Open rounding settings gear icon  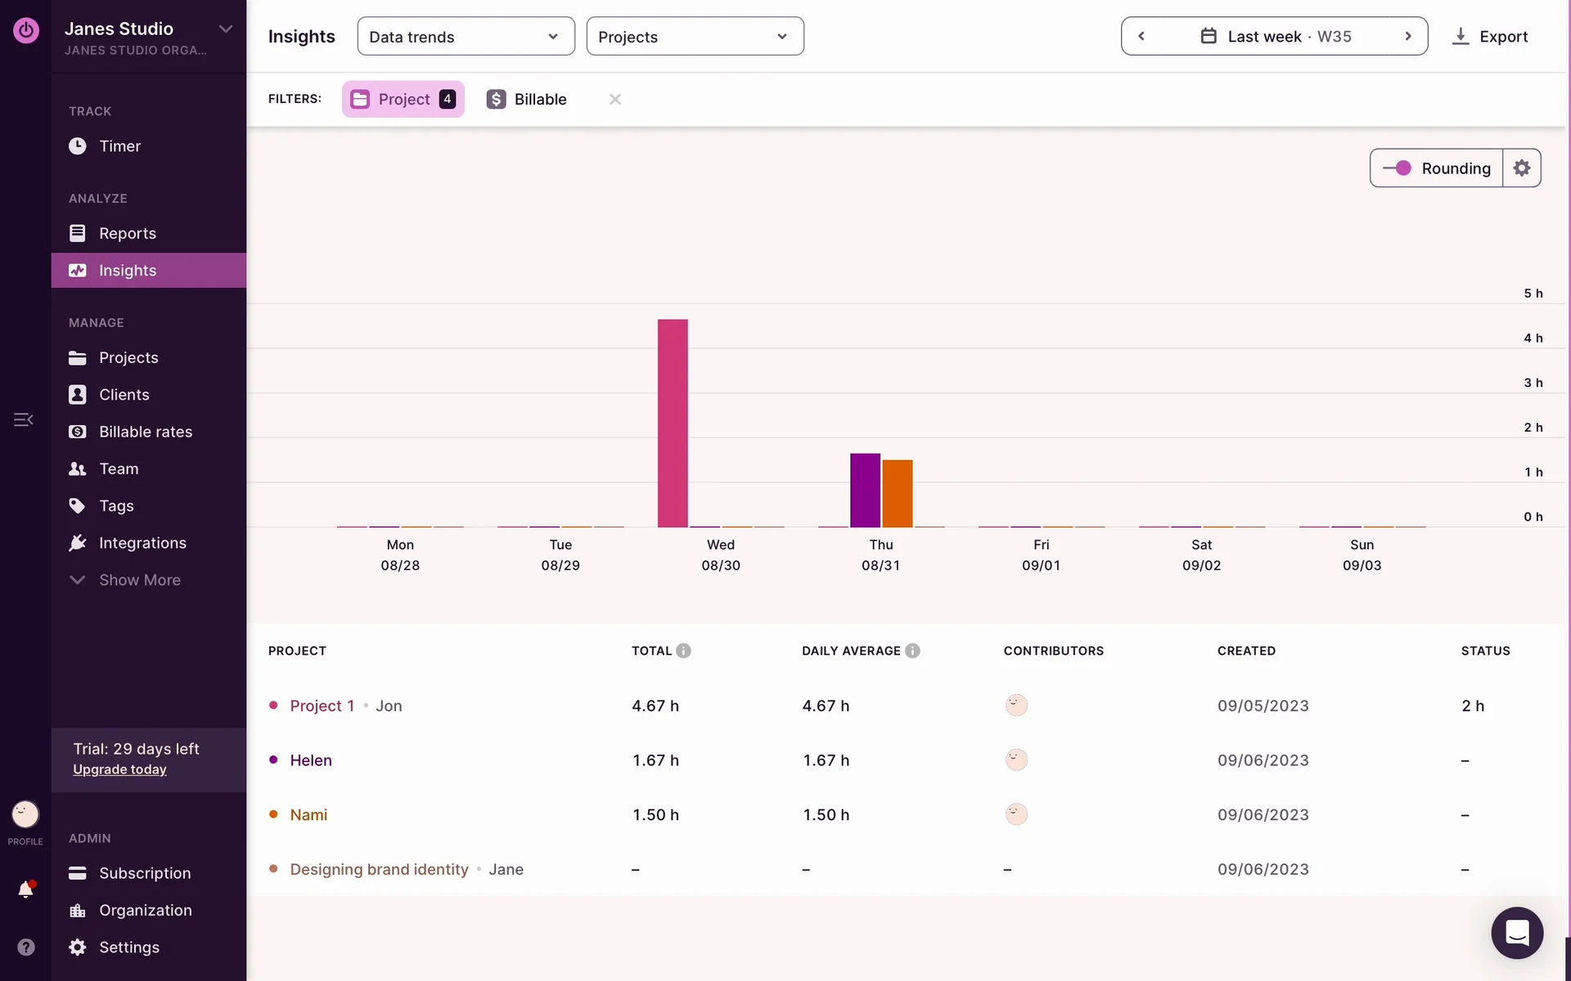pos(1521,168)
